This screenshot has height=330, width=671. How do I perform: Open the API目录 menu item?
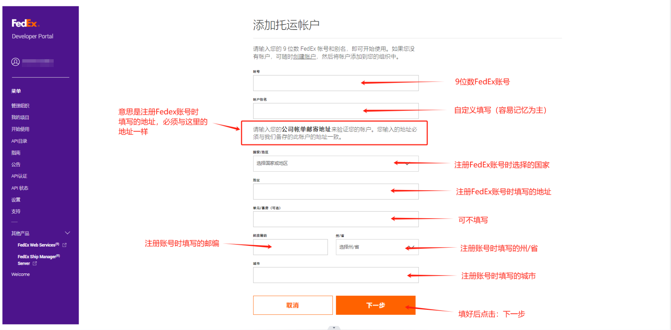point(19,141)
